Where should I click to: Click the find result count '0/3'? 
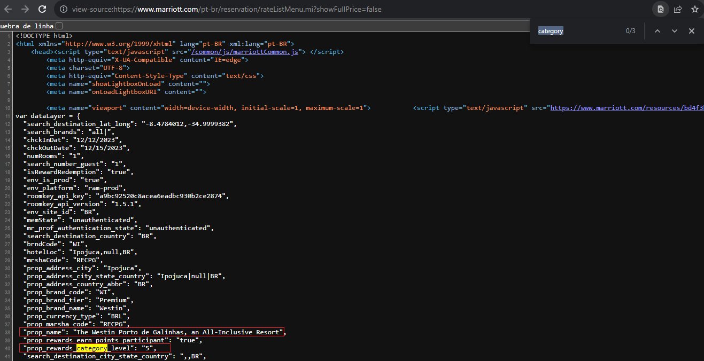[631, 31]
